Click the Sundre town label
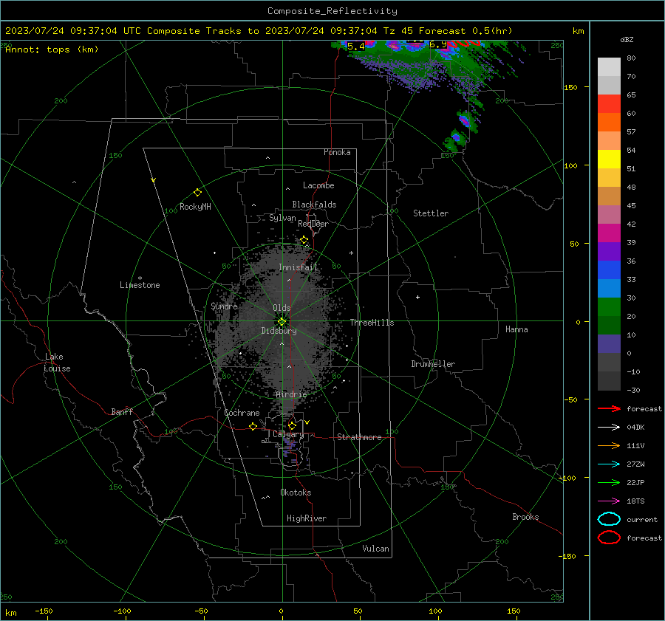The image size is (665, 621). tap(224, 306)
